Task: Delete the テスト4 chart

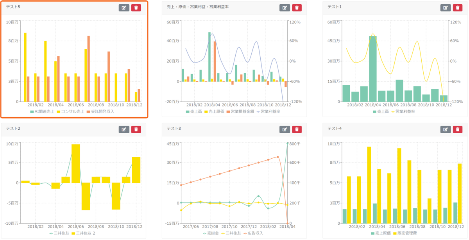Action: coord(458,129)
